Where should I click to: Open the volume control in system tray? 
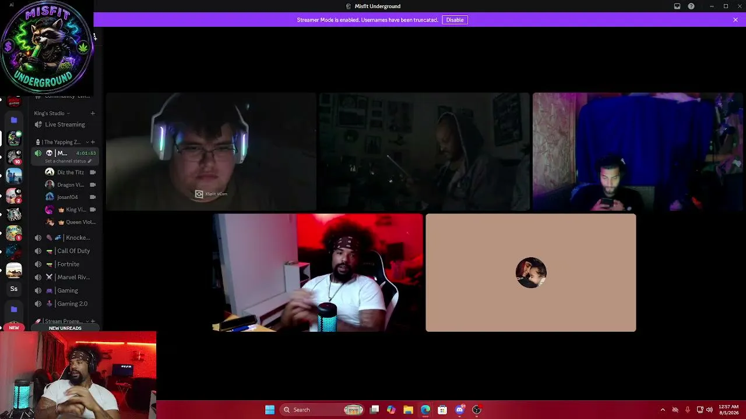pos(709,410)
